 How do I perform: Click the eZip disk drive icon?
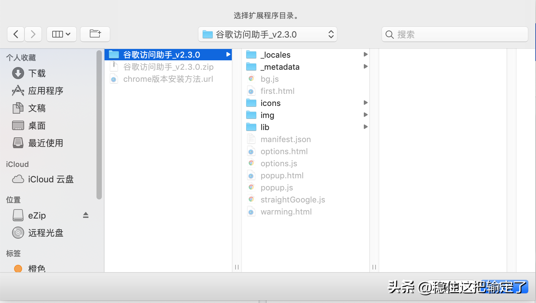tap(18, 215)
